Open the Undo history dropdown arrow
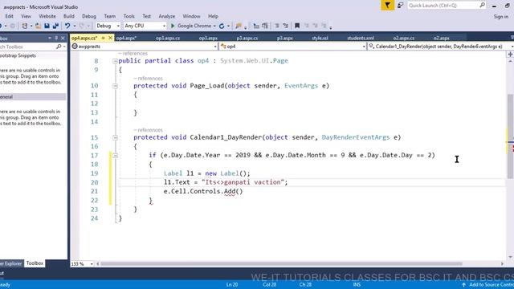Viewport: 514px width, 289px height. click(x=75, y=26)
